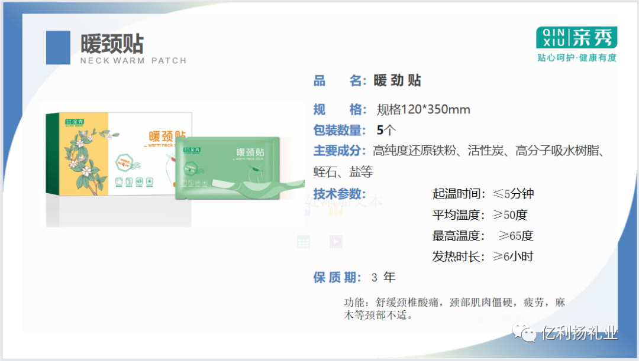Viewport: 639px width, 361px height.
Task: Click the spec text 规格120*350mm
Action: coord(424,109)
